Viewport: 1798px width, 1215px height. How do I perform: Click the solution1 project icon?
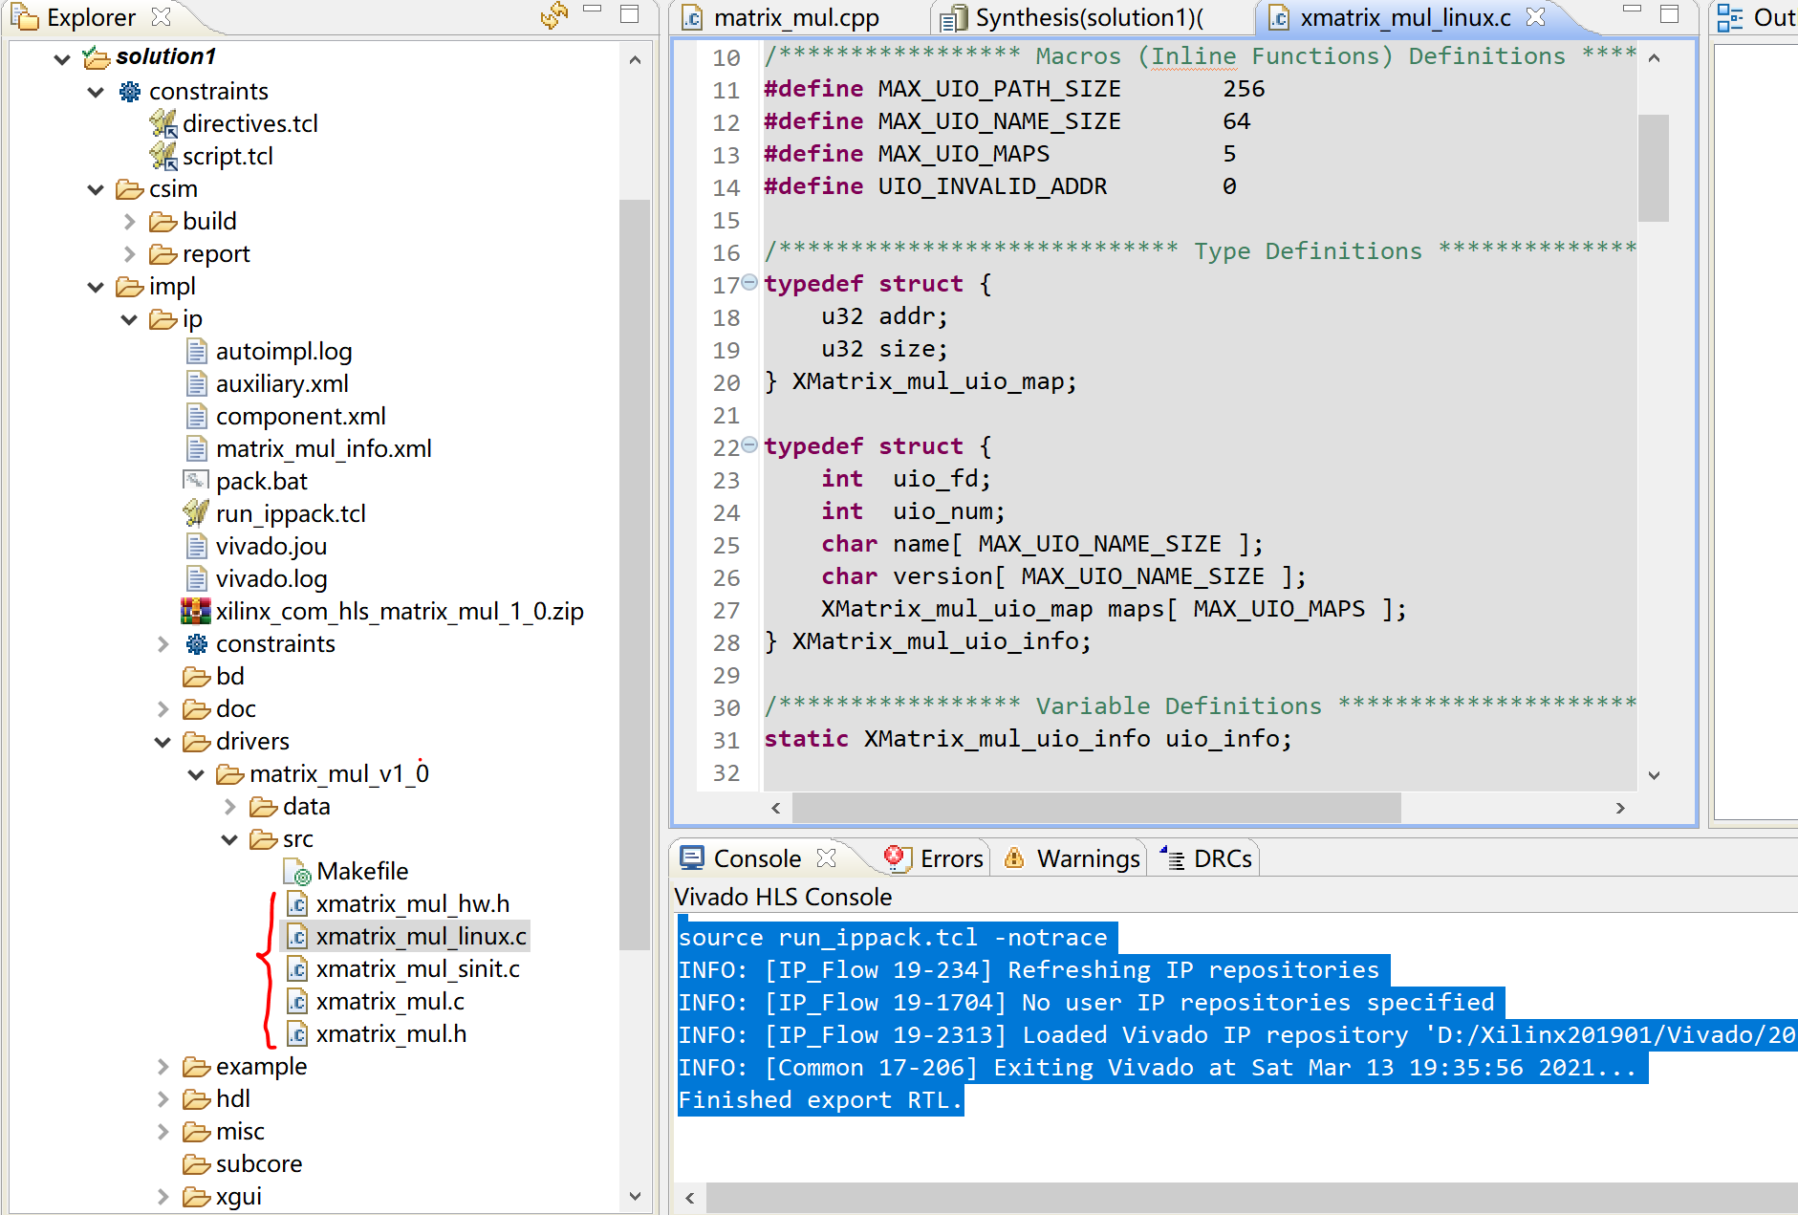point(97,58)
